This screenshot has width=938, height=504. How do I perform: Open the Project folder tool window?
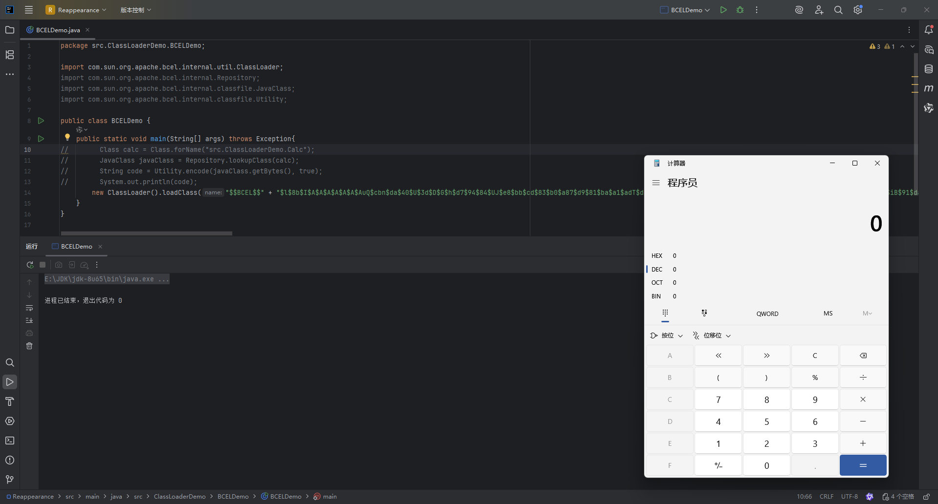[10, 30]
